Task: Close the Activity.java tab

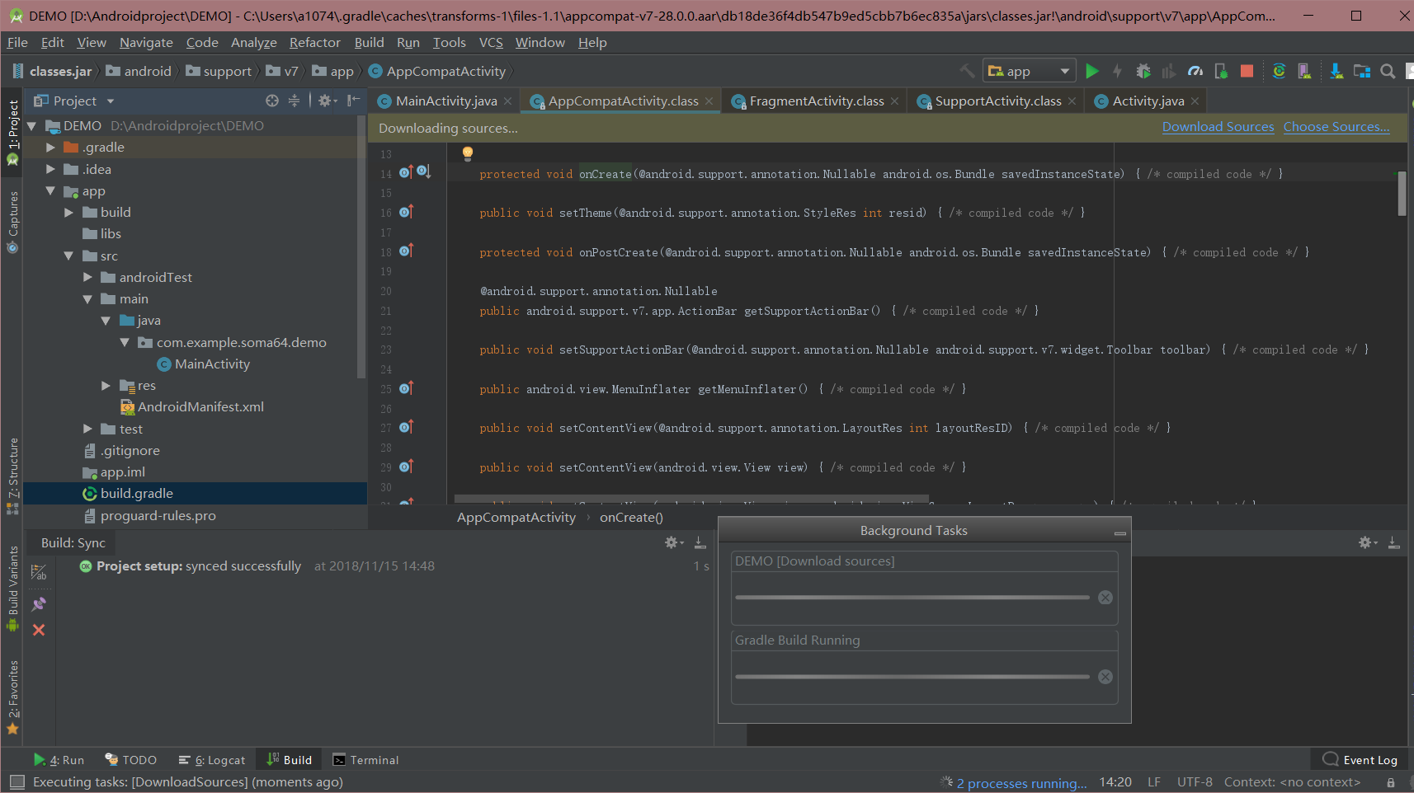Action: pyautogui.click(x=1195, y=101)
